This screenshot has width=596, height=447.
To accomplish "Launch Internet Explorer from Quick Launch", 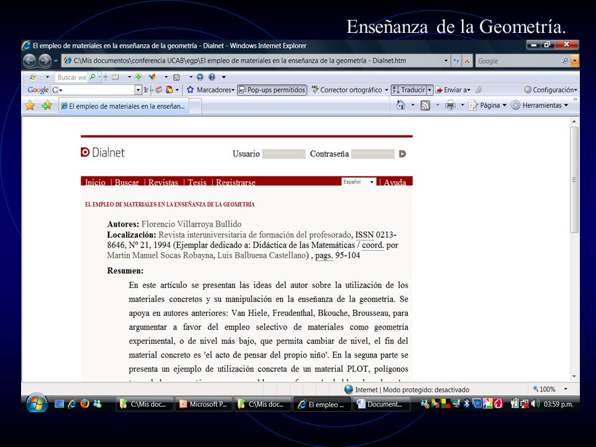I will [x=72, y=404].
